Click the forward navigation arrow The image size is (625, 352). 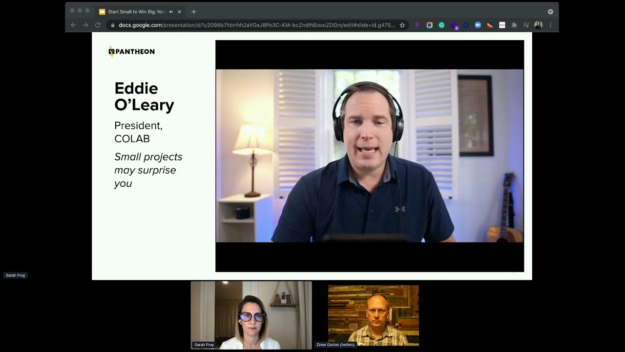tap(85, 25)
